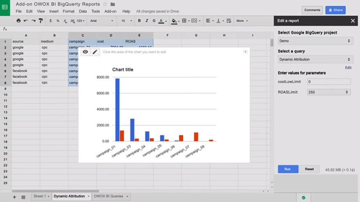Click the merge cells icon

(194, 21)
